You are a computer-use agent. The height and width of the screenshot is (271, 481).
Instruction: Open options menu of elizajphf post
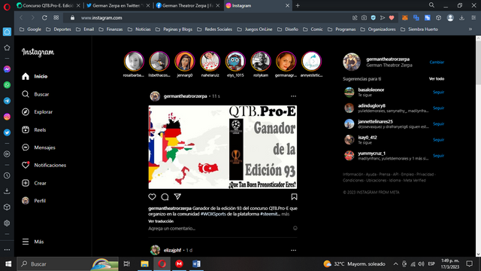[293, 250]
